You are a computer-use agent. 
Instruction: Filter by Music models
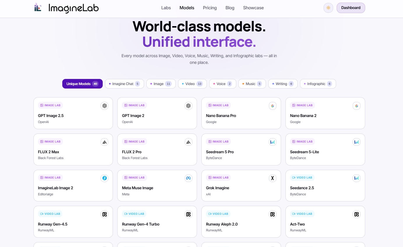[x=252, y=84]
